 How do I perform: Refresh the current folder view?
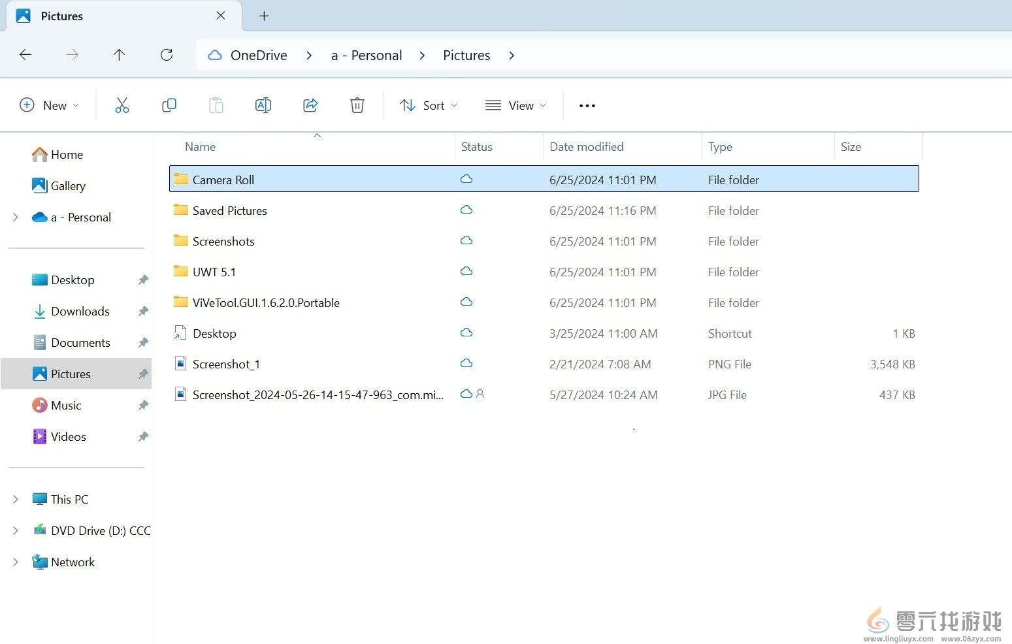coord(167,55)
